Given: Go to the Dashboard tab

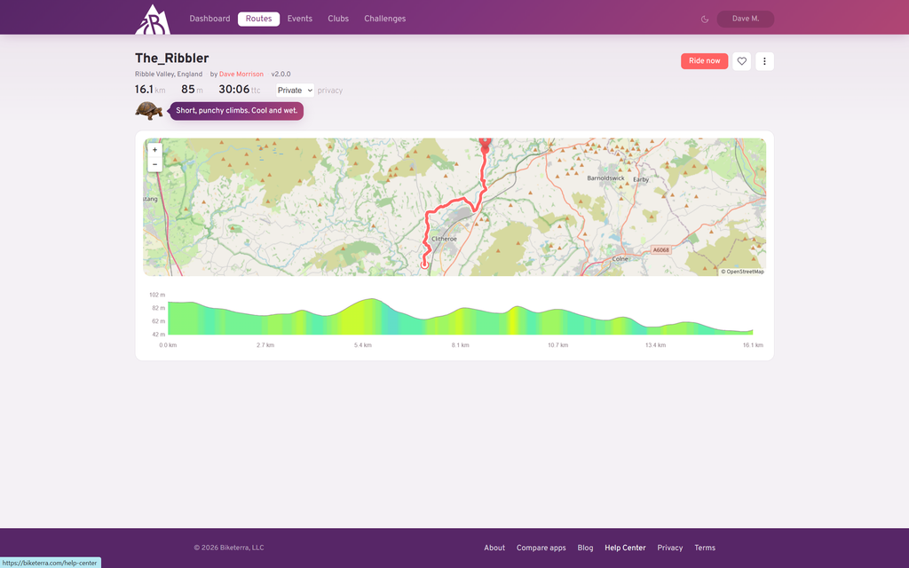Looking at the screenshot, I should 209,20.
